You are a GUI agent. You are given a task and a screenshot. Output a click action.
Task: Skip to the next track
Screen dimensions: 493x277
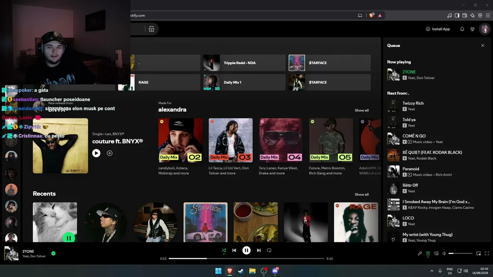point(259,250)
